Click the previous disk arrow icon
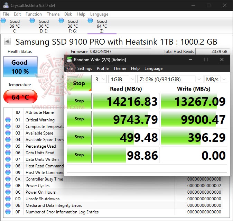 coord(7,41)
